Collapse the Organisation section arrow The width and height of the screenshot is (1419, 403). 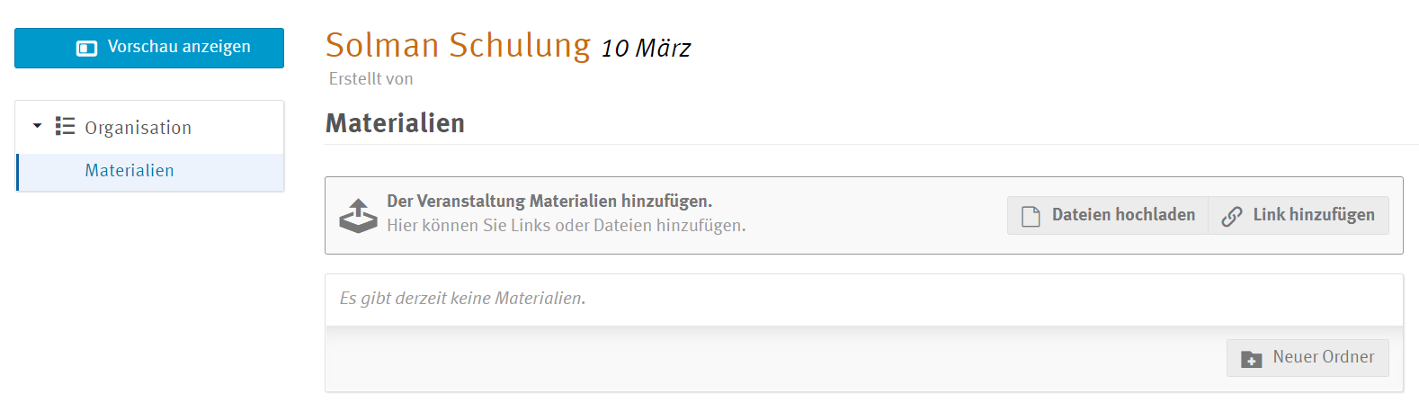(37, 126)
